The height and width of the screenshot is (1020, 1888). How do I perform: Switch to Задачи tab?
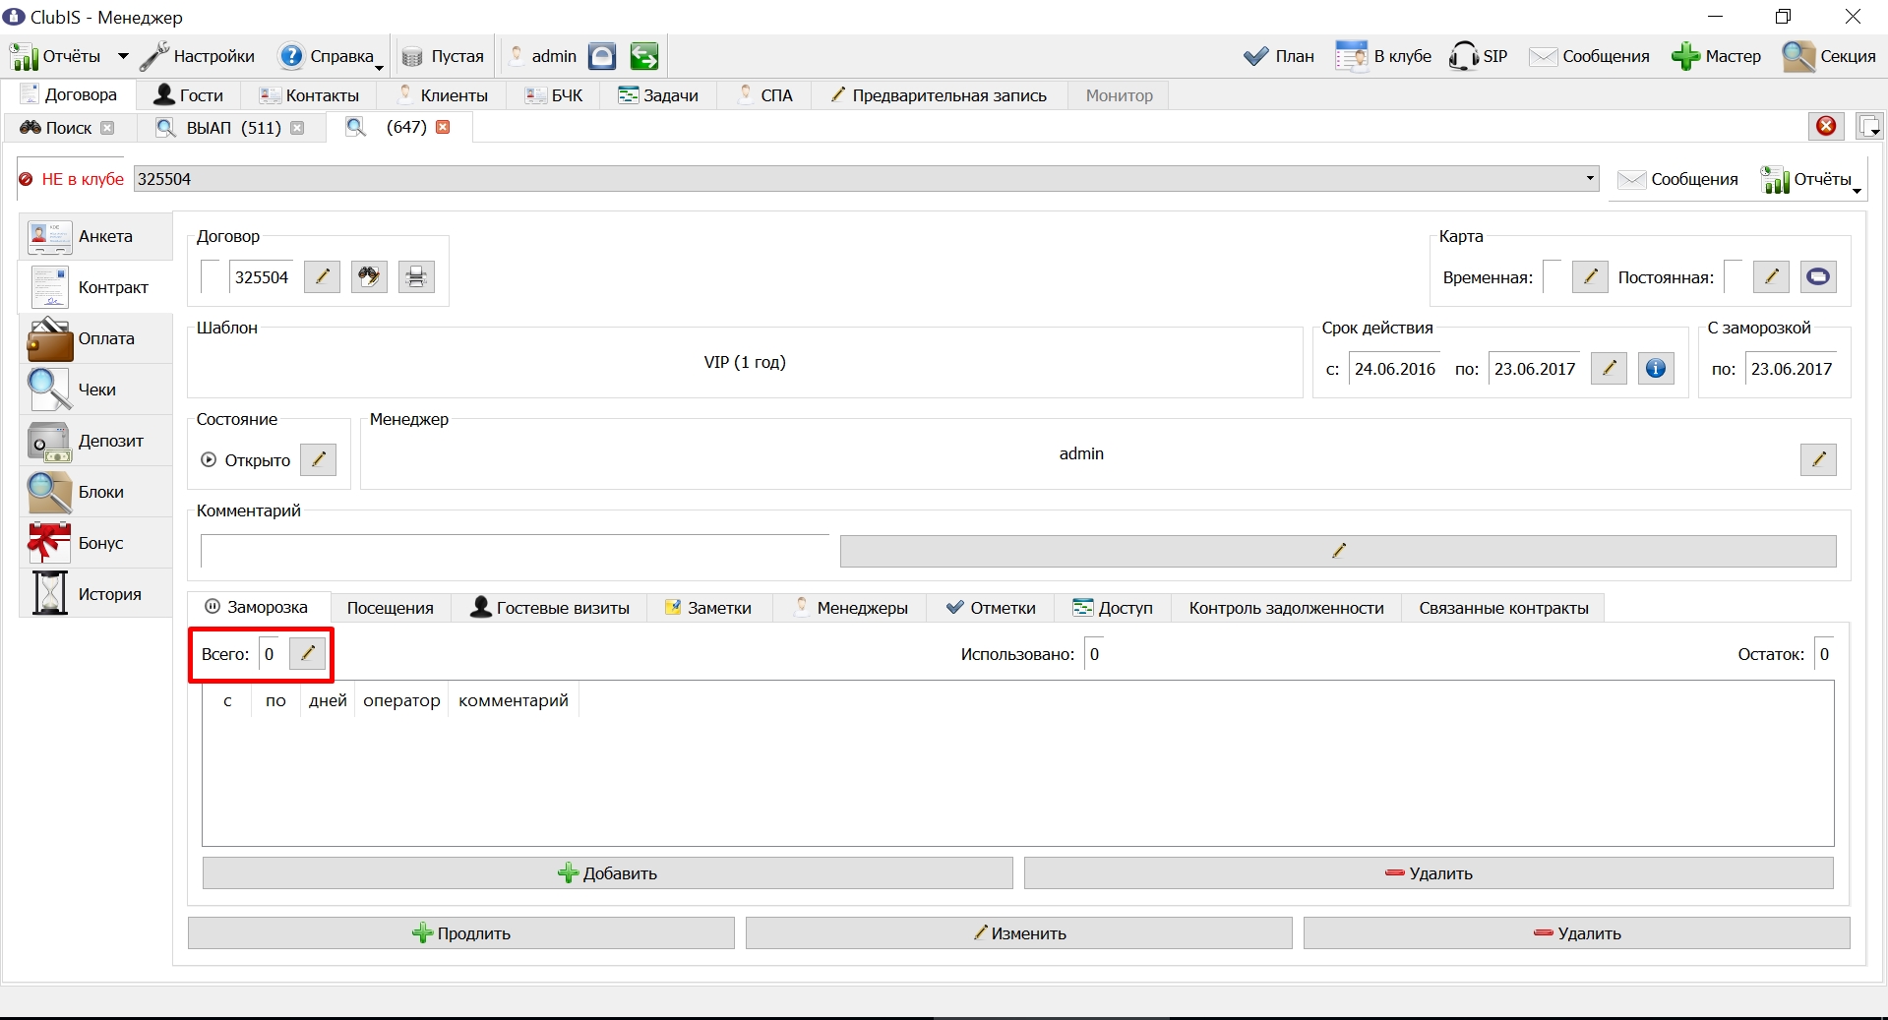pyautogui.click(x=658, y=95)
